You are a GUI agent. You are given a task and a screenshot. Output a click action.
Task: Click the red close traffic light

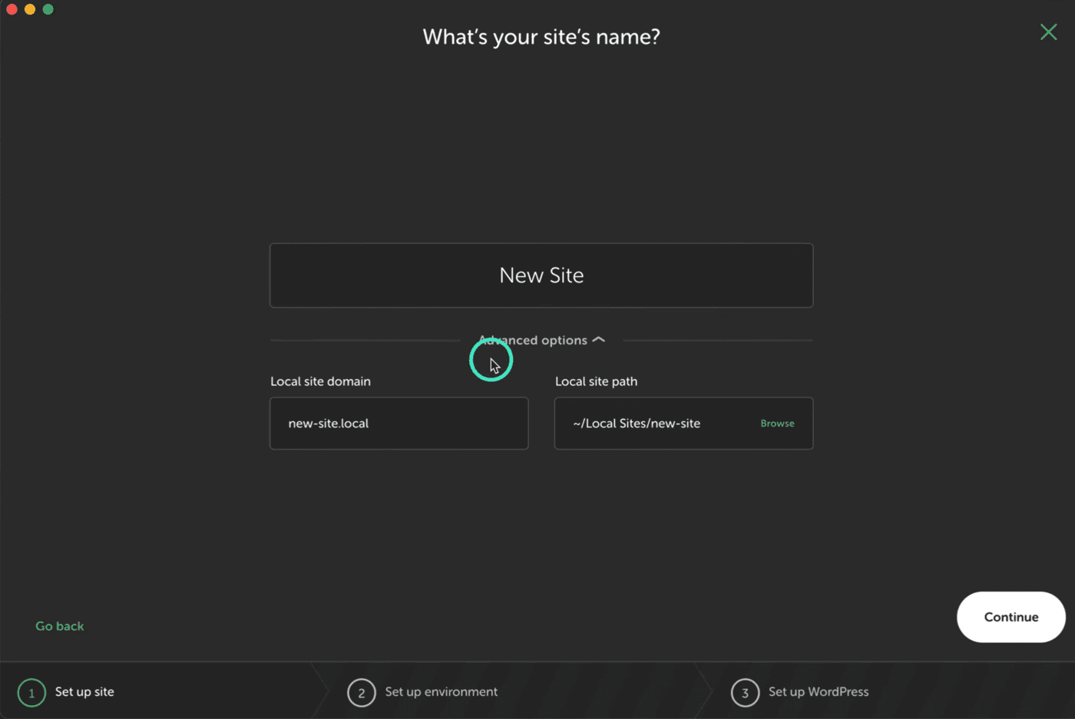(12, 8)
